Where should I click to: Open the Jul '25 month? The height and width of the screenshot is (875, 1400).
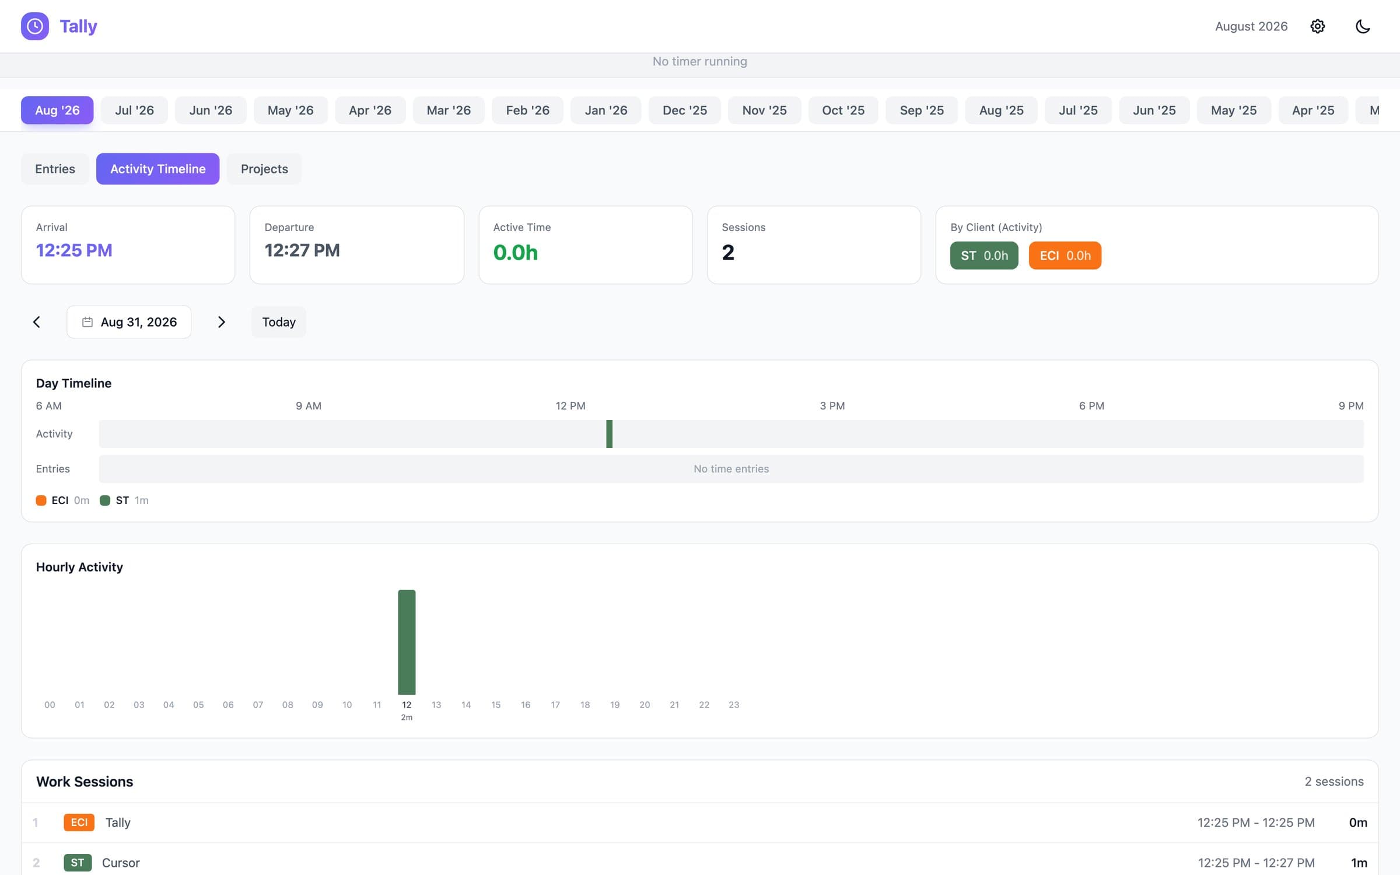[1078, 110]
